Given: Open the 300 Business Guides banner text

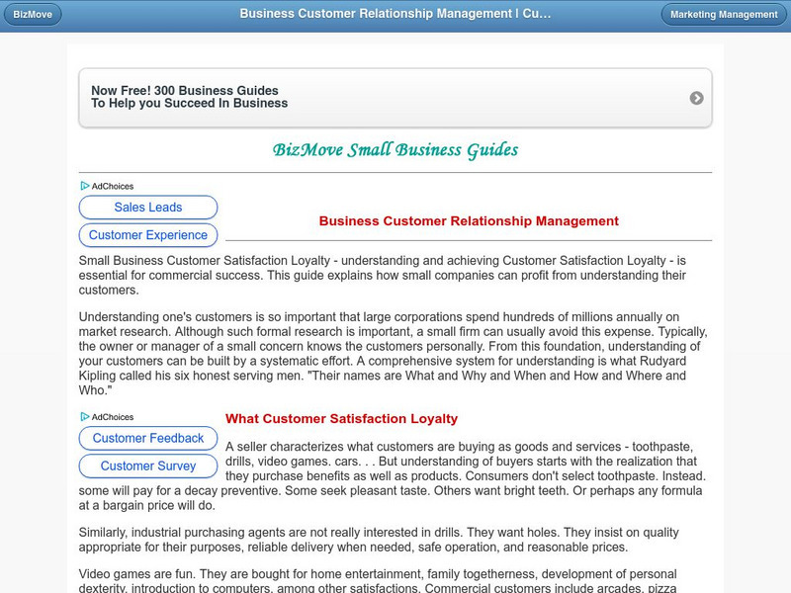Looking at the screenshot, I should [x=190, y=97].
